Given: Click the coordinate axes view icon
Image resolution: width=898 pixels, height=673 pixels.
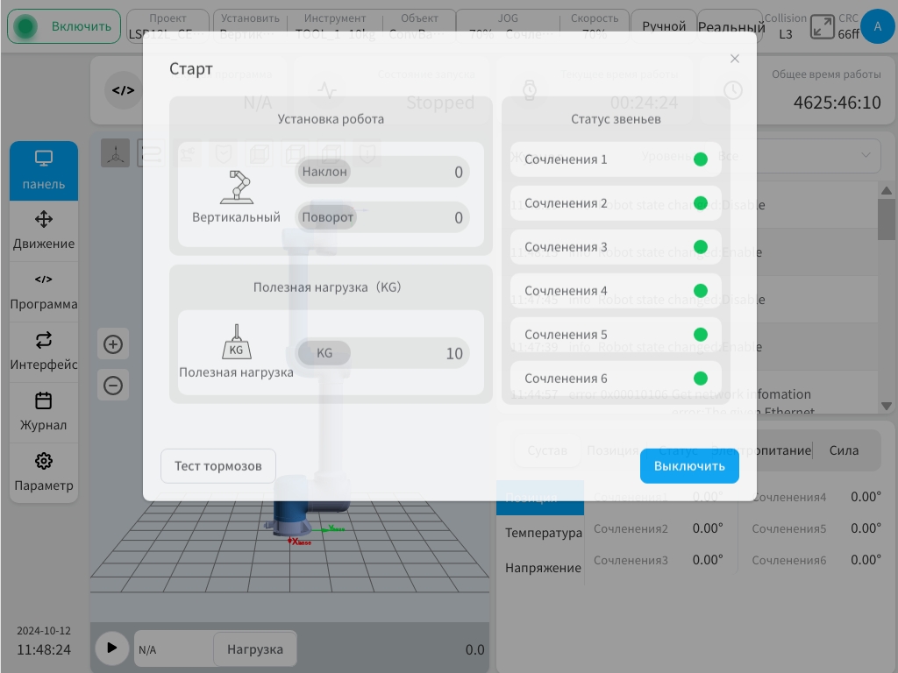Looking at the screenshot, I should coord(115,153).
